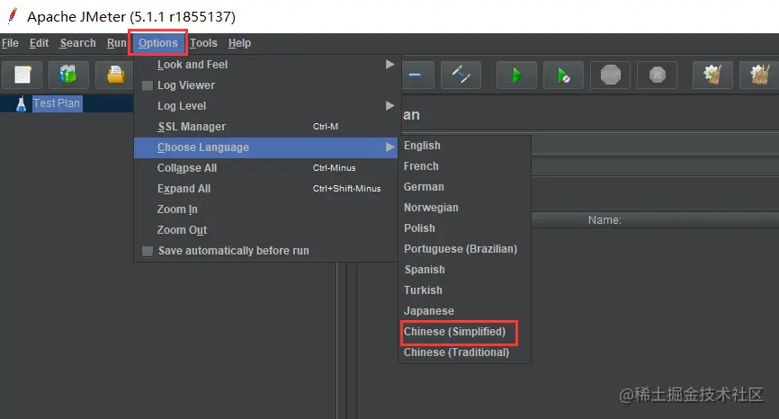Select Look and Feel menu entry

[x=265, y=65]
